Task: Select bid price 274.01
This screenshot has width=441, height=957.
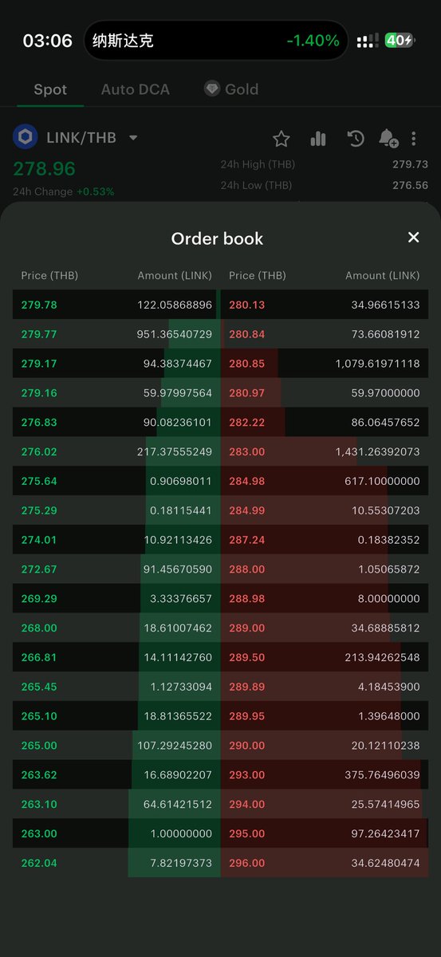Action: click(39, 540)
